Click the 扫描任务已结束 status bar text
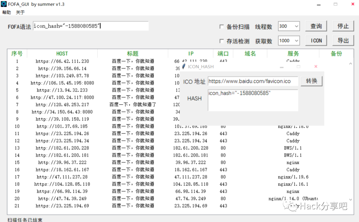 pyautogui.click(x=25, y=220)
